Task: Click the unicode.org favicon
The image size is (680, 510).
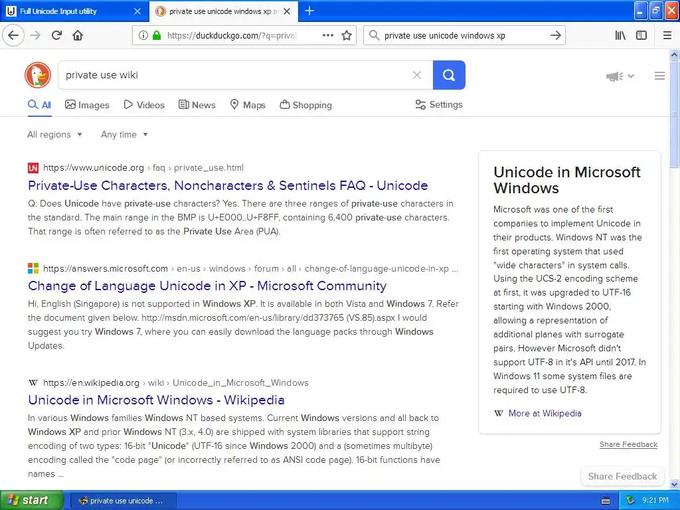Action: (33, 168)
